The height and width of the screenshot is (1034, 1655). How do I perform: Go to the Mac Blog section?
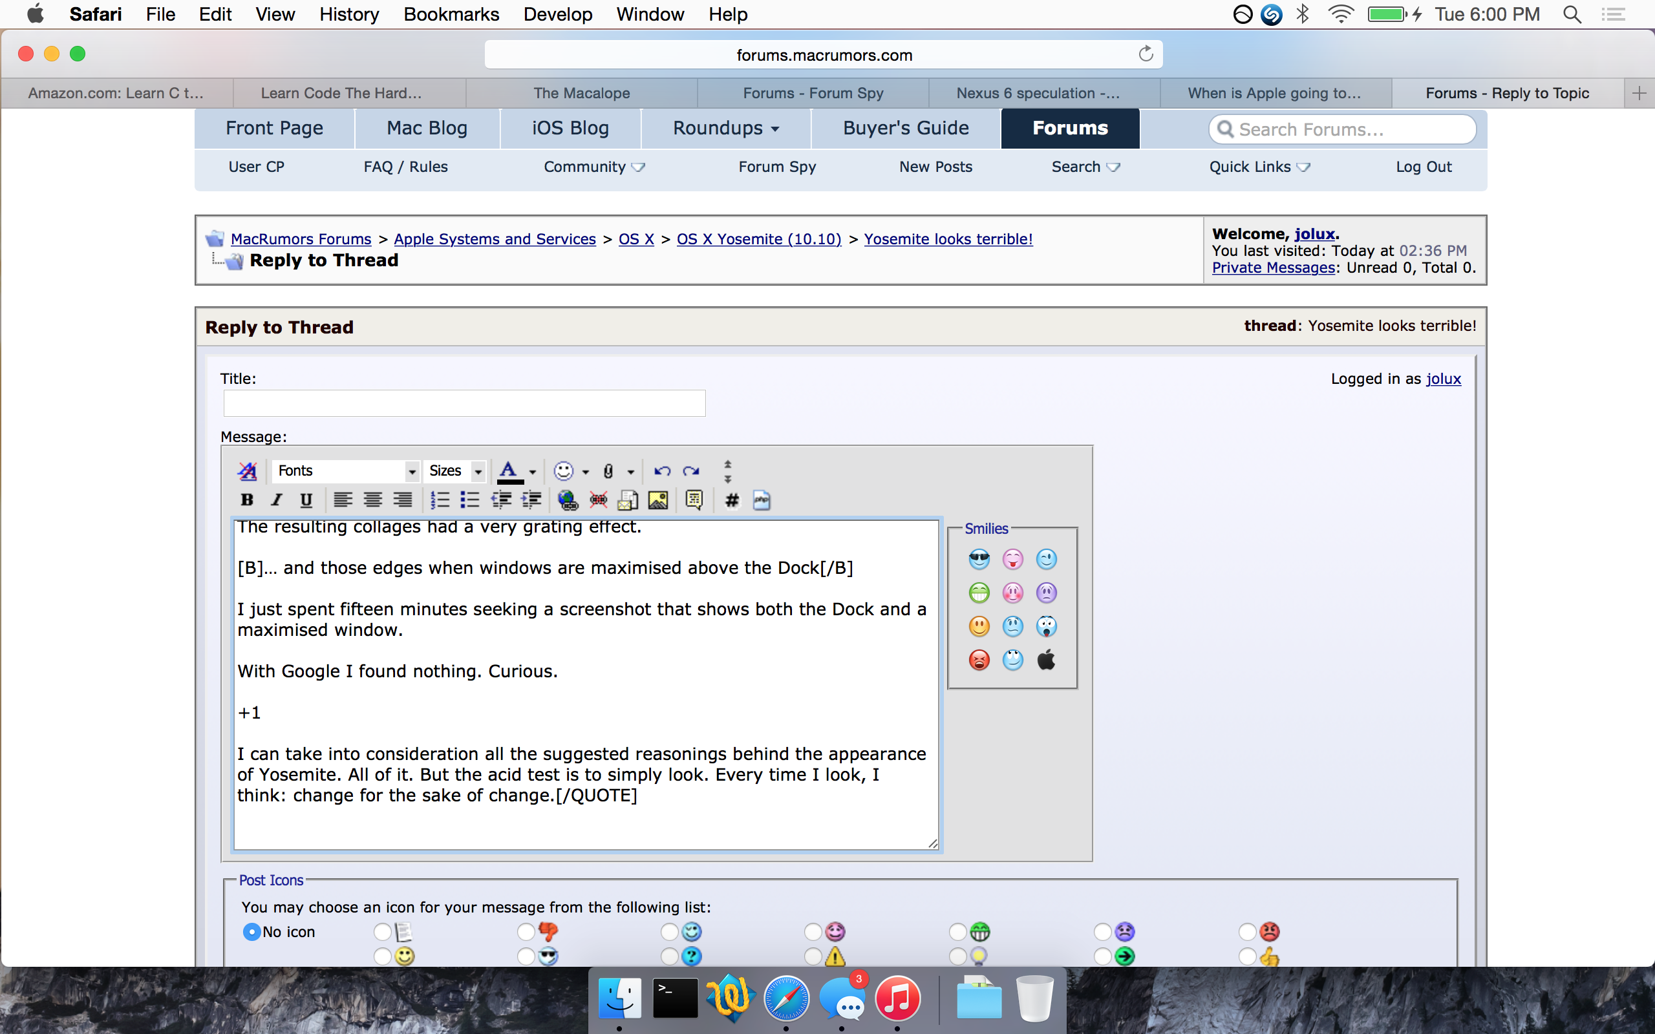point(427,128)
